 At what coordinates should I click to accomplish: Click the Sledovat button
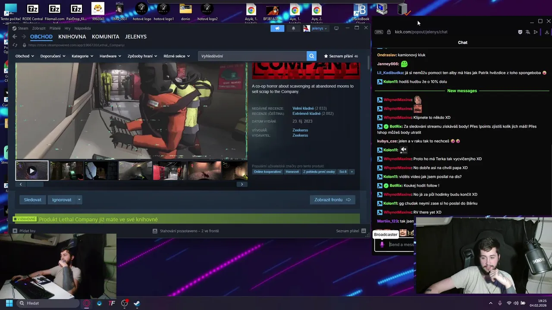[x=32, y=200]
